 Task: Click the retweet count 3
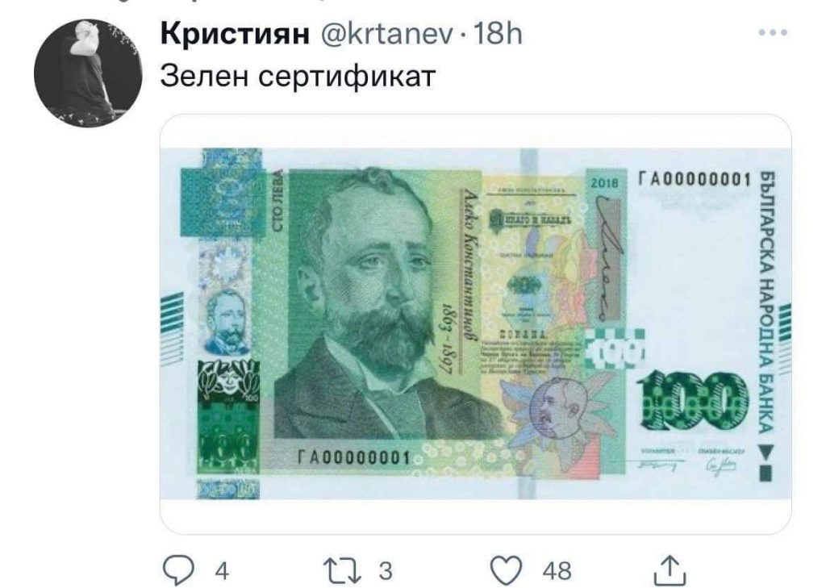pos(386,571)
